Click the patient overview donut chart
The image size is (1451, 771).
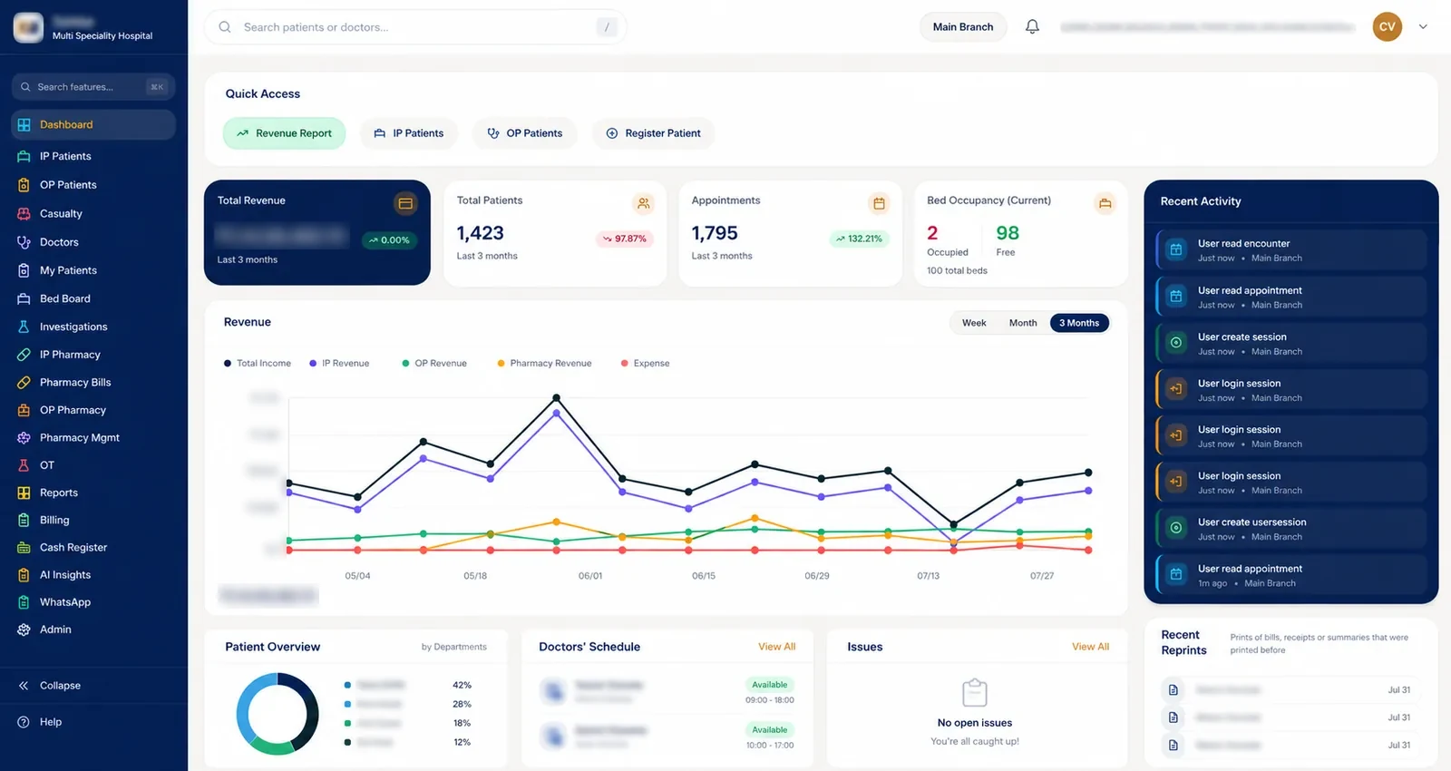(x=278, y=714)
